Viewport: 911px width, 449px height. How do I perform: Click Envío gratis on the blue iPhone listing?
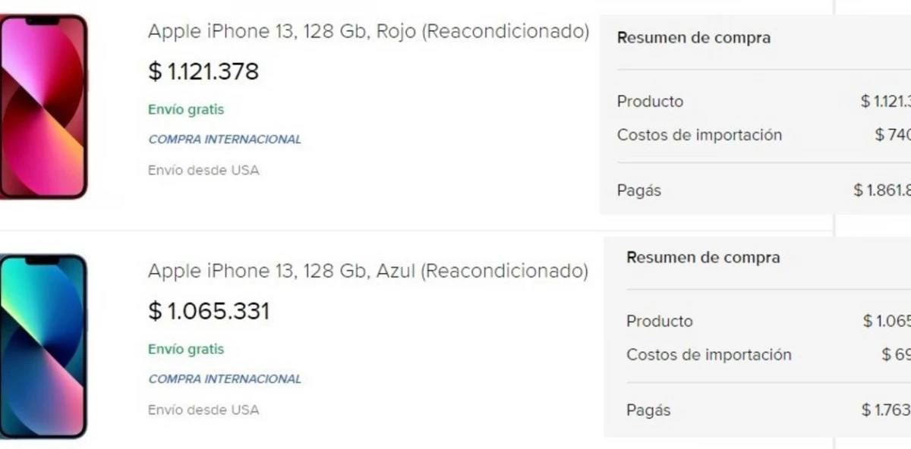[186, 350]
